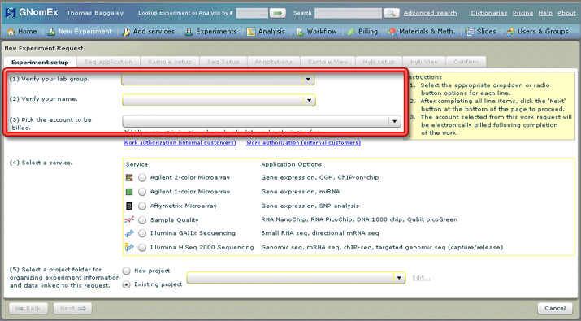Select Illumina GAIIx Sequencing radio button
Screen dimensions: 581x321
coord(142,233)
